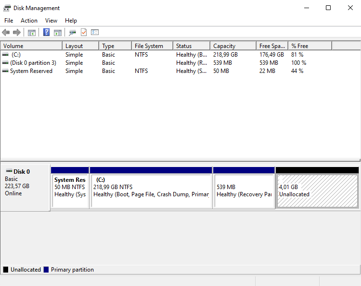Open the View menu
This screenshot has height=286, width=361.
click(x=51, y=21)
